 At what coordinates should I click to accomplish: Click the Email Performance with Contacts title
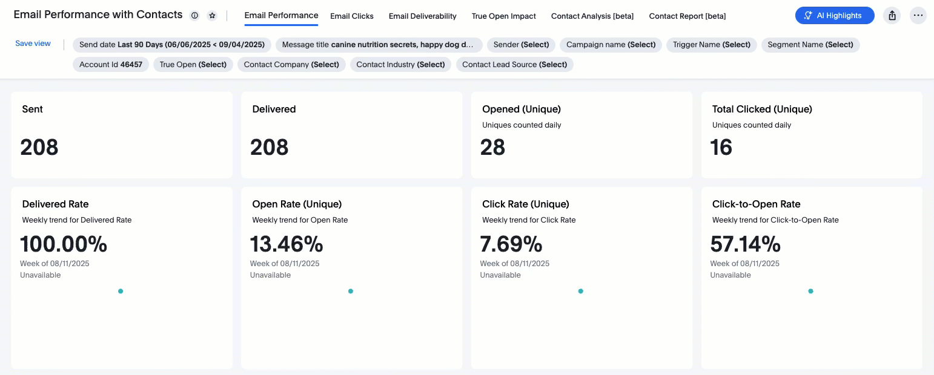click(x=98, y=15)
